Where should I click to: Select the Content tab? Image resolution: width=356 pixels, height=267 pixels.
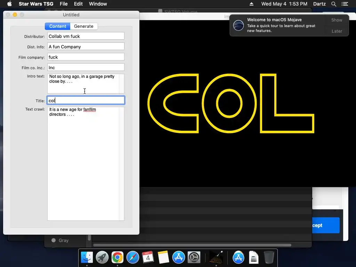58,26
